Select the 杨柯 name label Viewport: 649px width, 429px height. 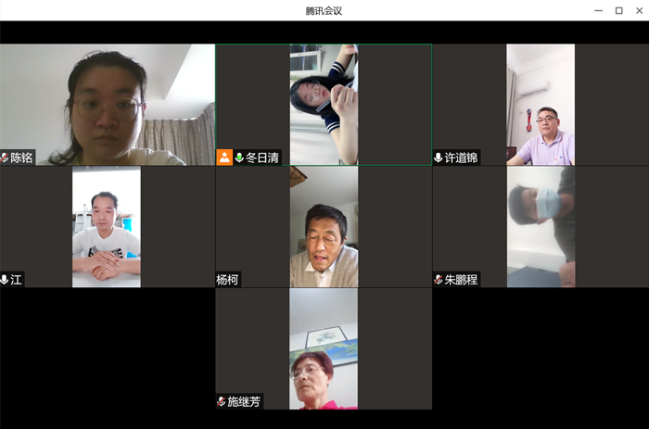tap(227, 280)
